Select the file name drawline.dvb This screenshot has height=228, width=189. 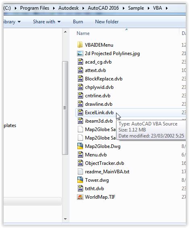99,104
